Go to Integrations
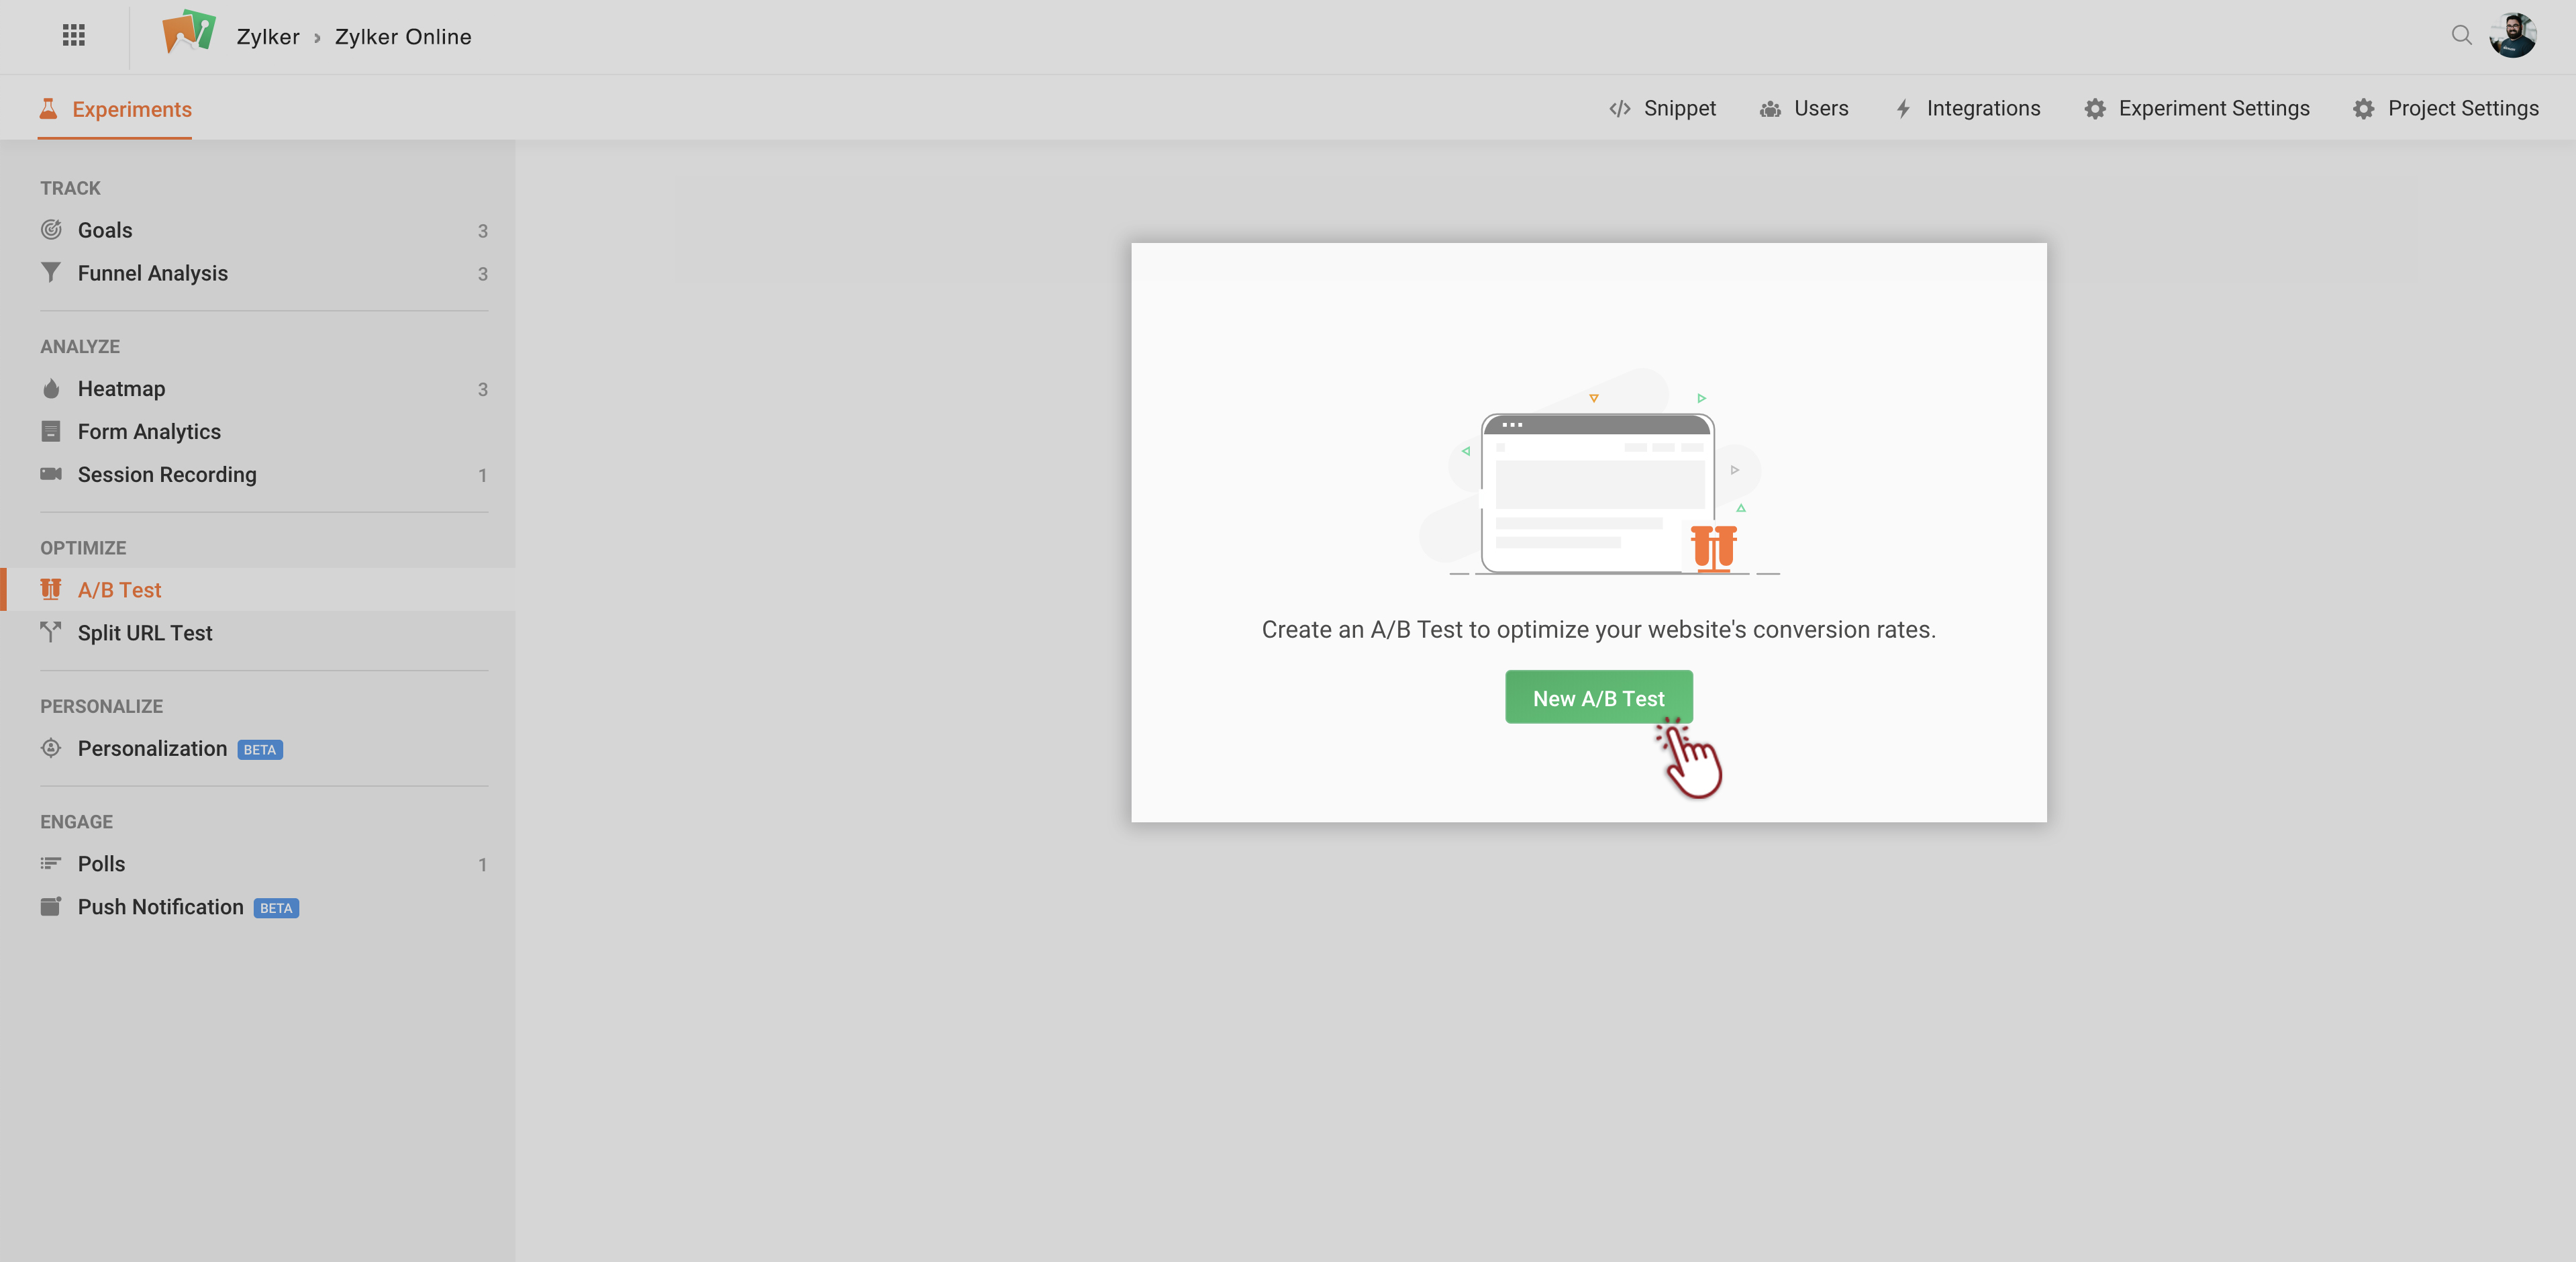 pyautogui.click(x=1967, y=109)
